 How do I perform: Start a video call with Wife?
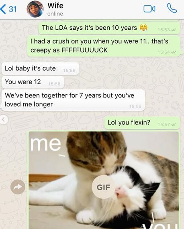149,9
